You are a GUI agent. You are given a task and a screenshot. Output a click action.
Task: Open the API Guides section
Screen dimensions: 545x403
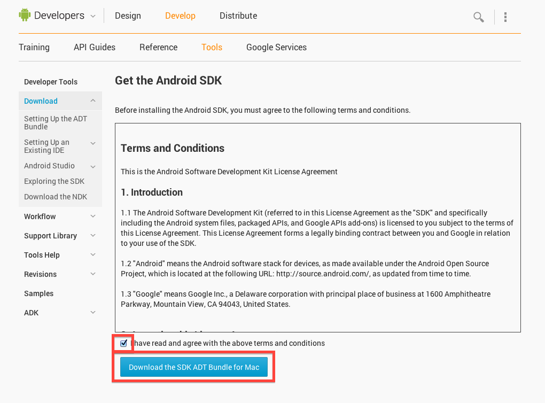(x=95, y=47)
